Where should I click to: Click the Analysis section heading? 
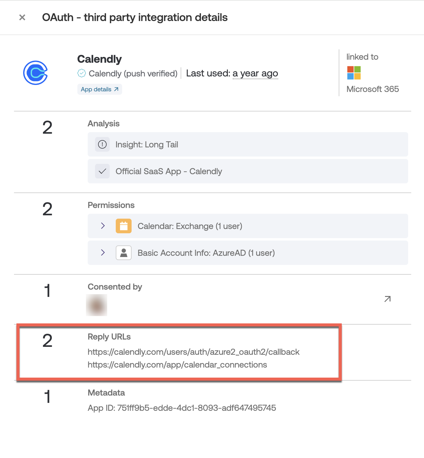tap(104, 124)
